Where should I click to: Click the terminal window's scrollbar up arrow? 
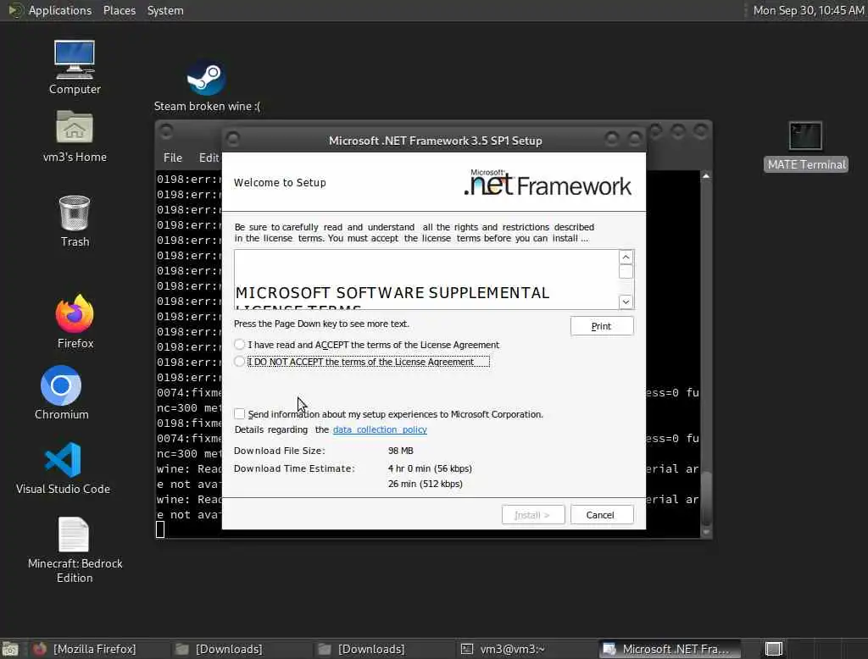706,175
